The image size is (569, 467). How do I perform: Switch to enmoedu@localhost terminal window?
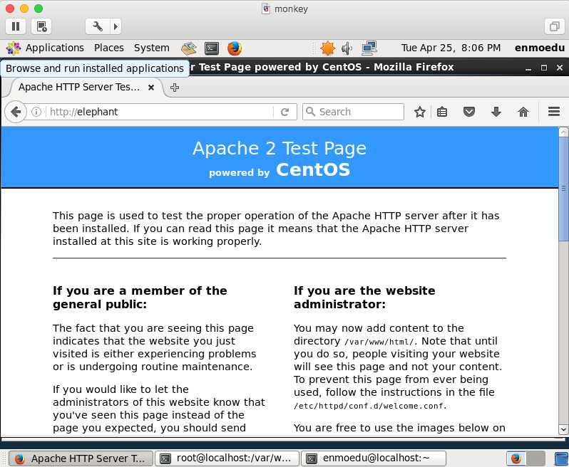coord(374,458)
